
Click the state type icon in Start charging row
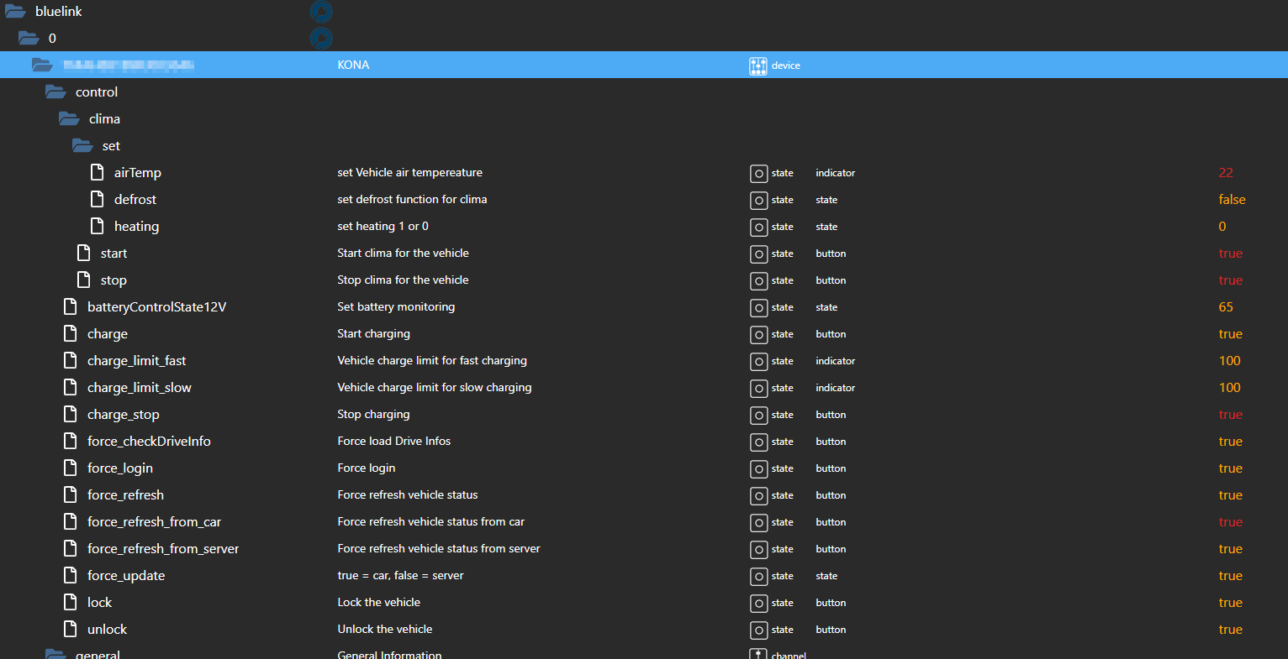(758, 335)
